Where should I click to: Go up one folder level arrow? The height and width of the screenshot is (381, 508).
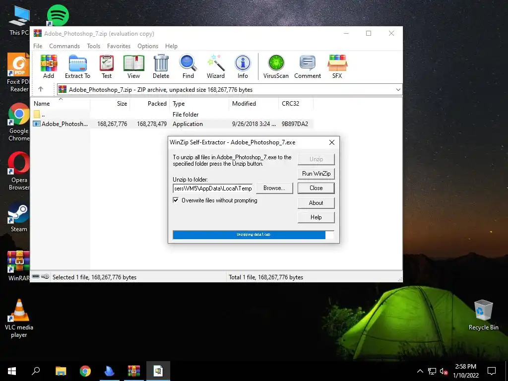(x=41, y=89)
